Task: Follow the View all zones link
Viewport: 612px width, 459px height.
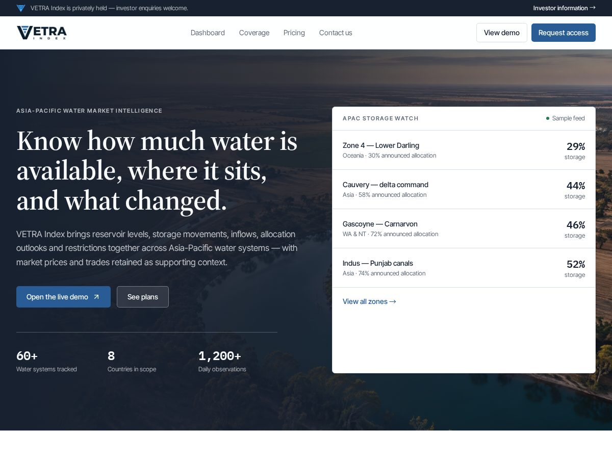Action: click(x=369, y=301)
